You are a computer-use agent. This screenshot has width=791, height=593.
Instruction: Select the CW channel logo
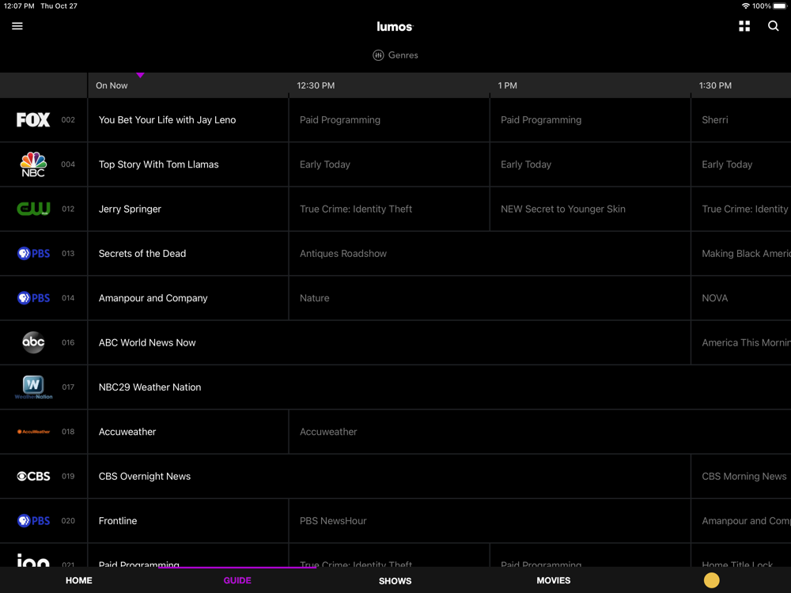click(x=33, y=209)
